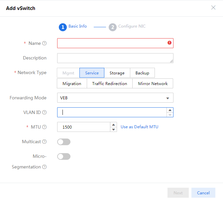Open the Forwarding Mode VEB dropdown
The image size is (223, 200).
coord(115,98)
